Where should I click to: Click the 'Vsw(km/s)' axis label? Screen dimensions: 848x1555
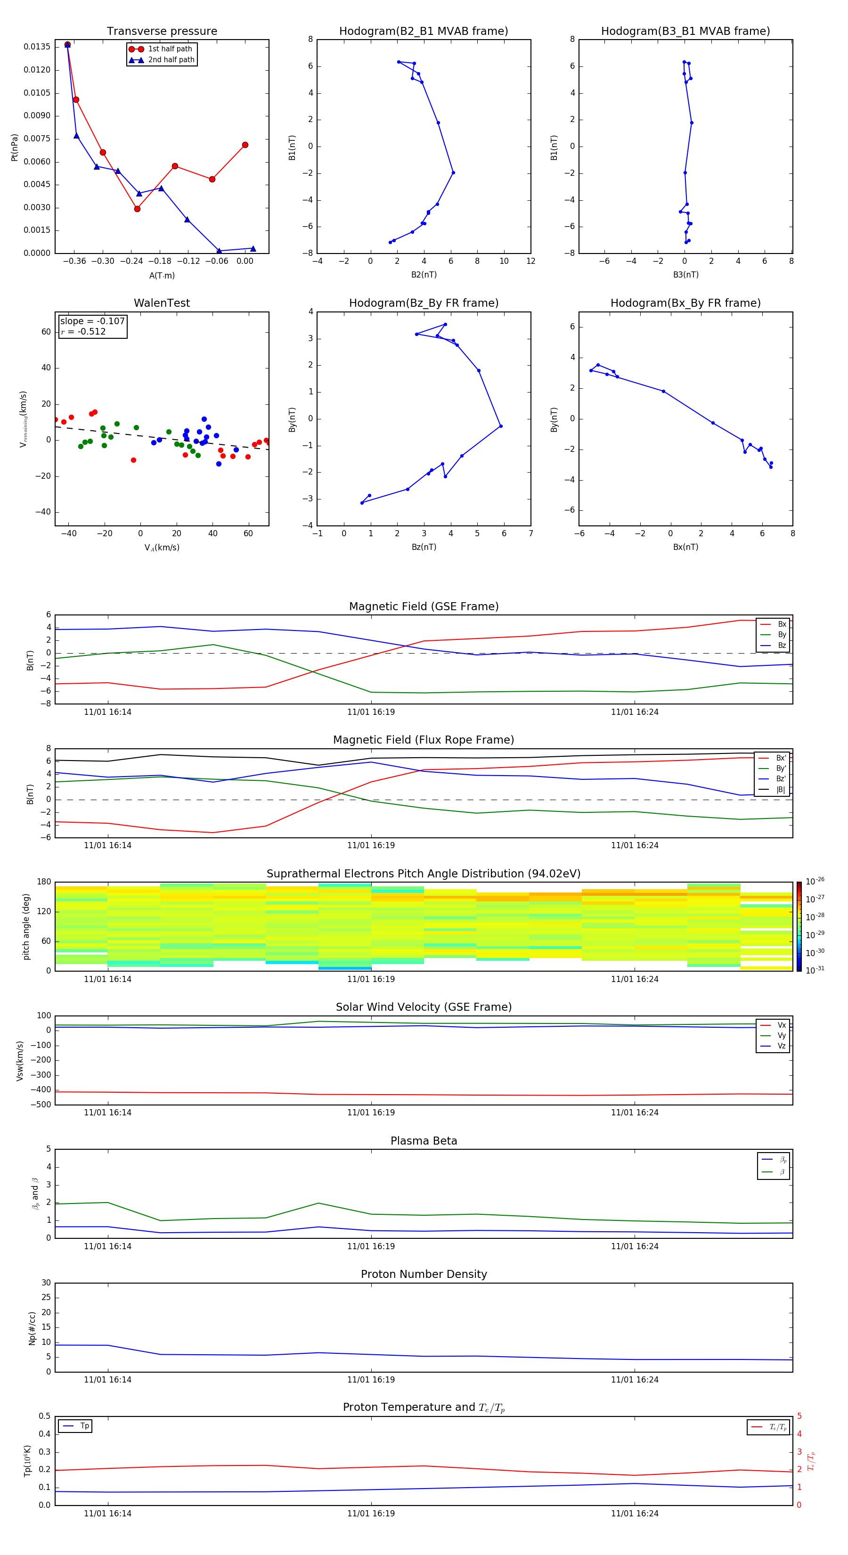(x=20, y=1061)
